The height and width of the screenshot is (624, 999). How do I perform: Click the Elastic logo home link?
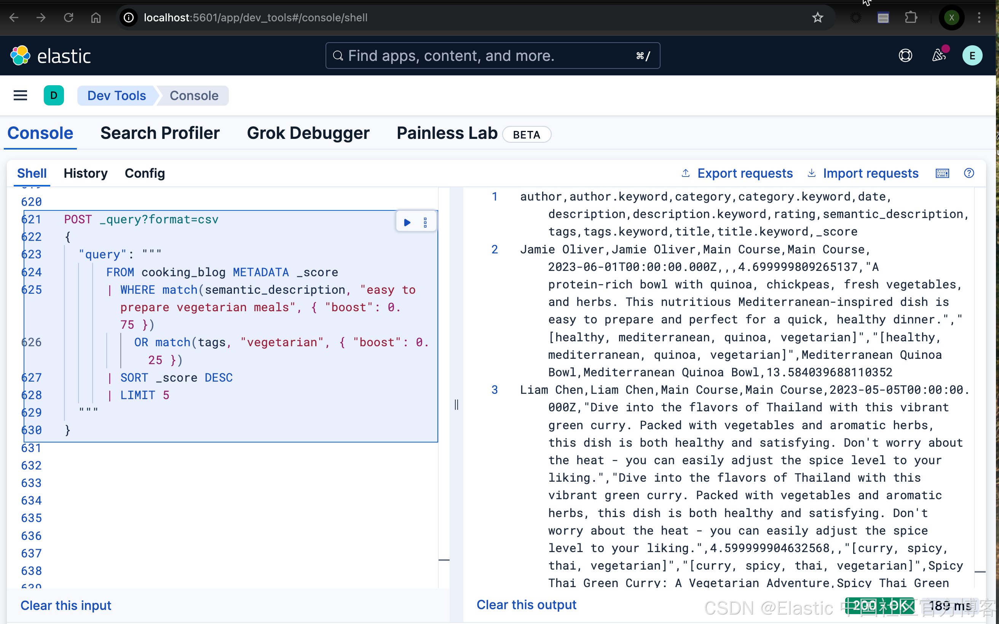(50, 56)
